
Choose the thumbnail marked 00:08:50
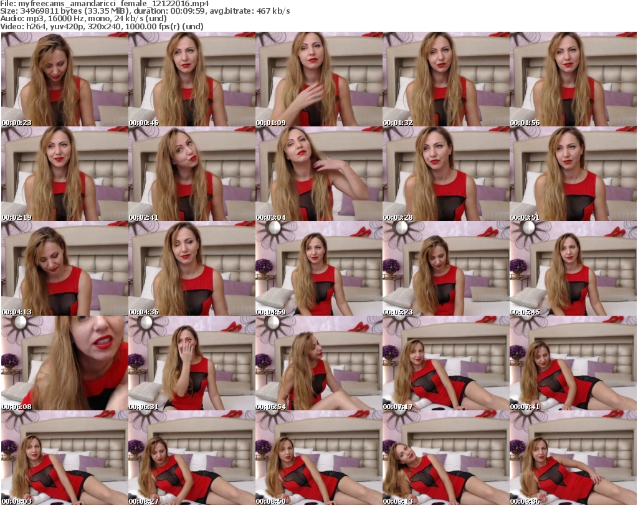[318, 458]
